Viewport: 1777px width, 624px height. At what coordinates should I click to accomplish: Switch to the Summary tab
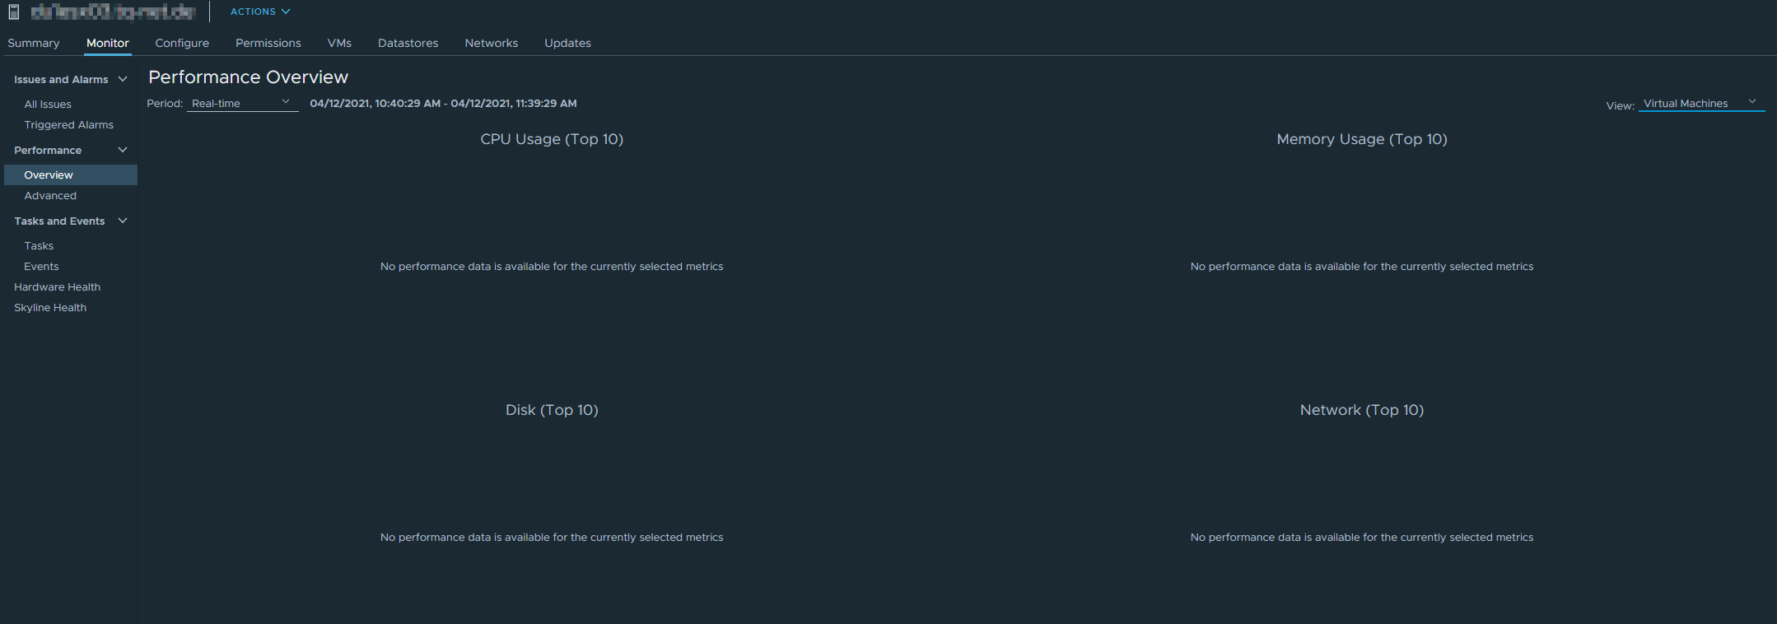pyautogui.click(x=34, y=43)
